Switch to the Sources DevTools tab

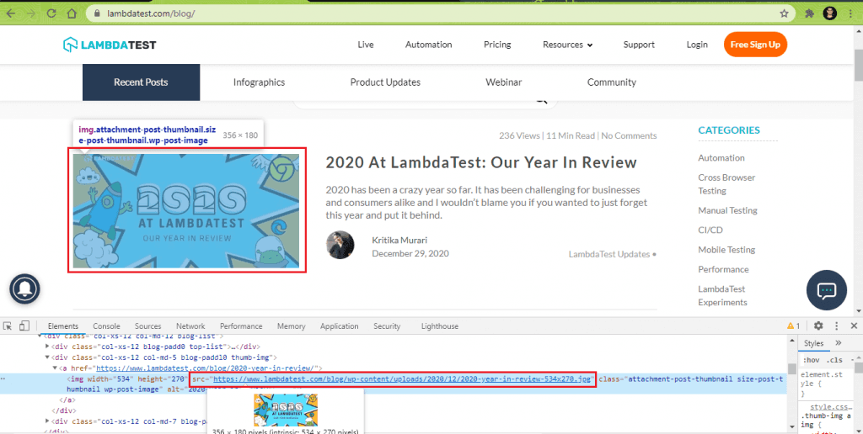[148, 326]
